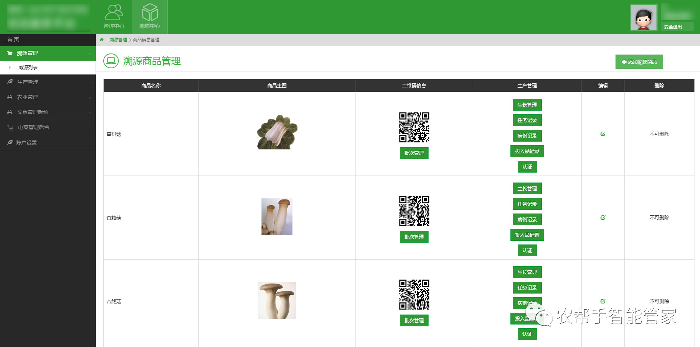This screenshot has width=700, height=347.
Task: Click the cart icon beside 溯源管理
Action: (10, 53)
